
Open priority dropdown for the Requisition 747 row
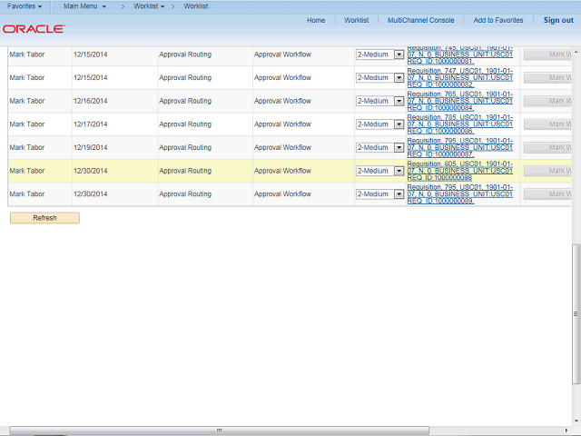(x=379, y=77)
